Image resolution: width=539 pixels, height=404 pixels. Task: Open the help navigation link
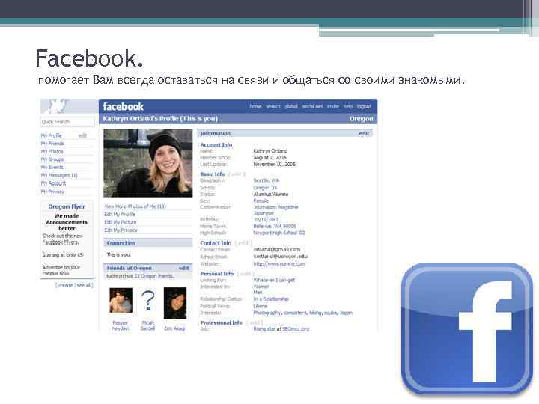(348, 106)
